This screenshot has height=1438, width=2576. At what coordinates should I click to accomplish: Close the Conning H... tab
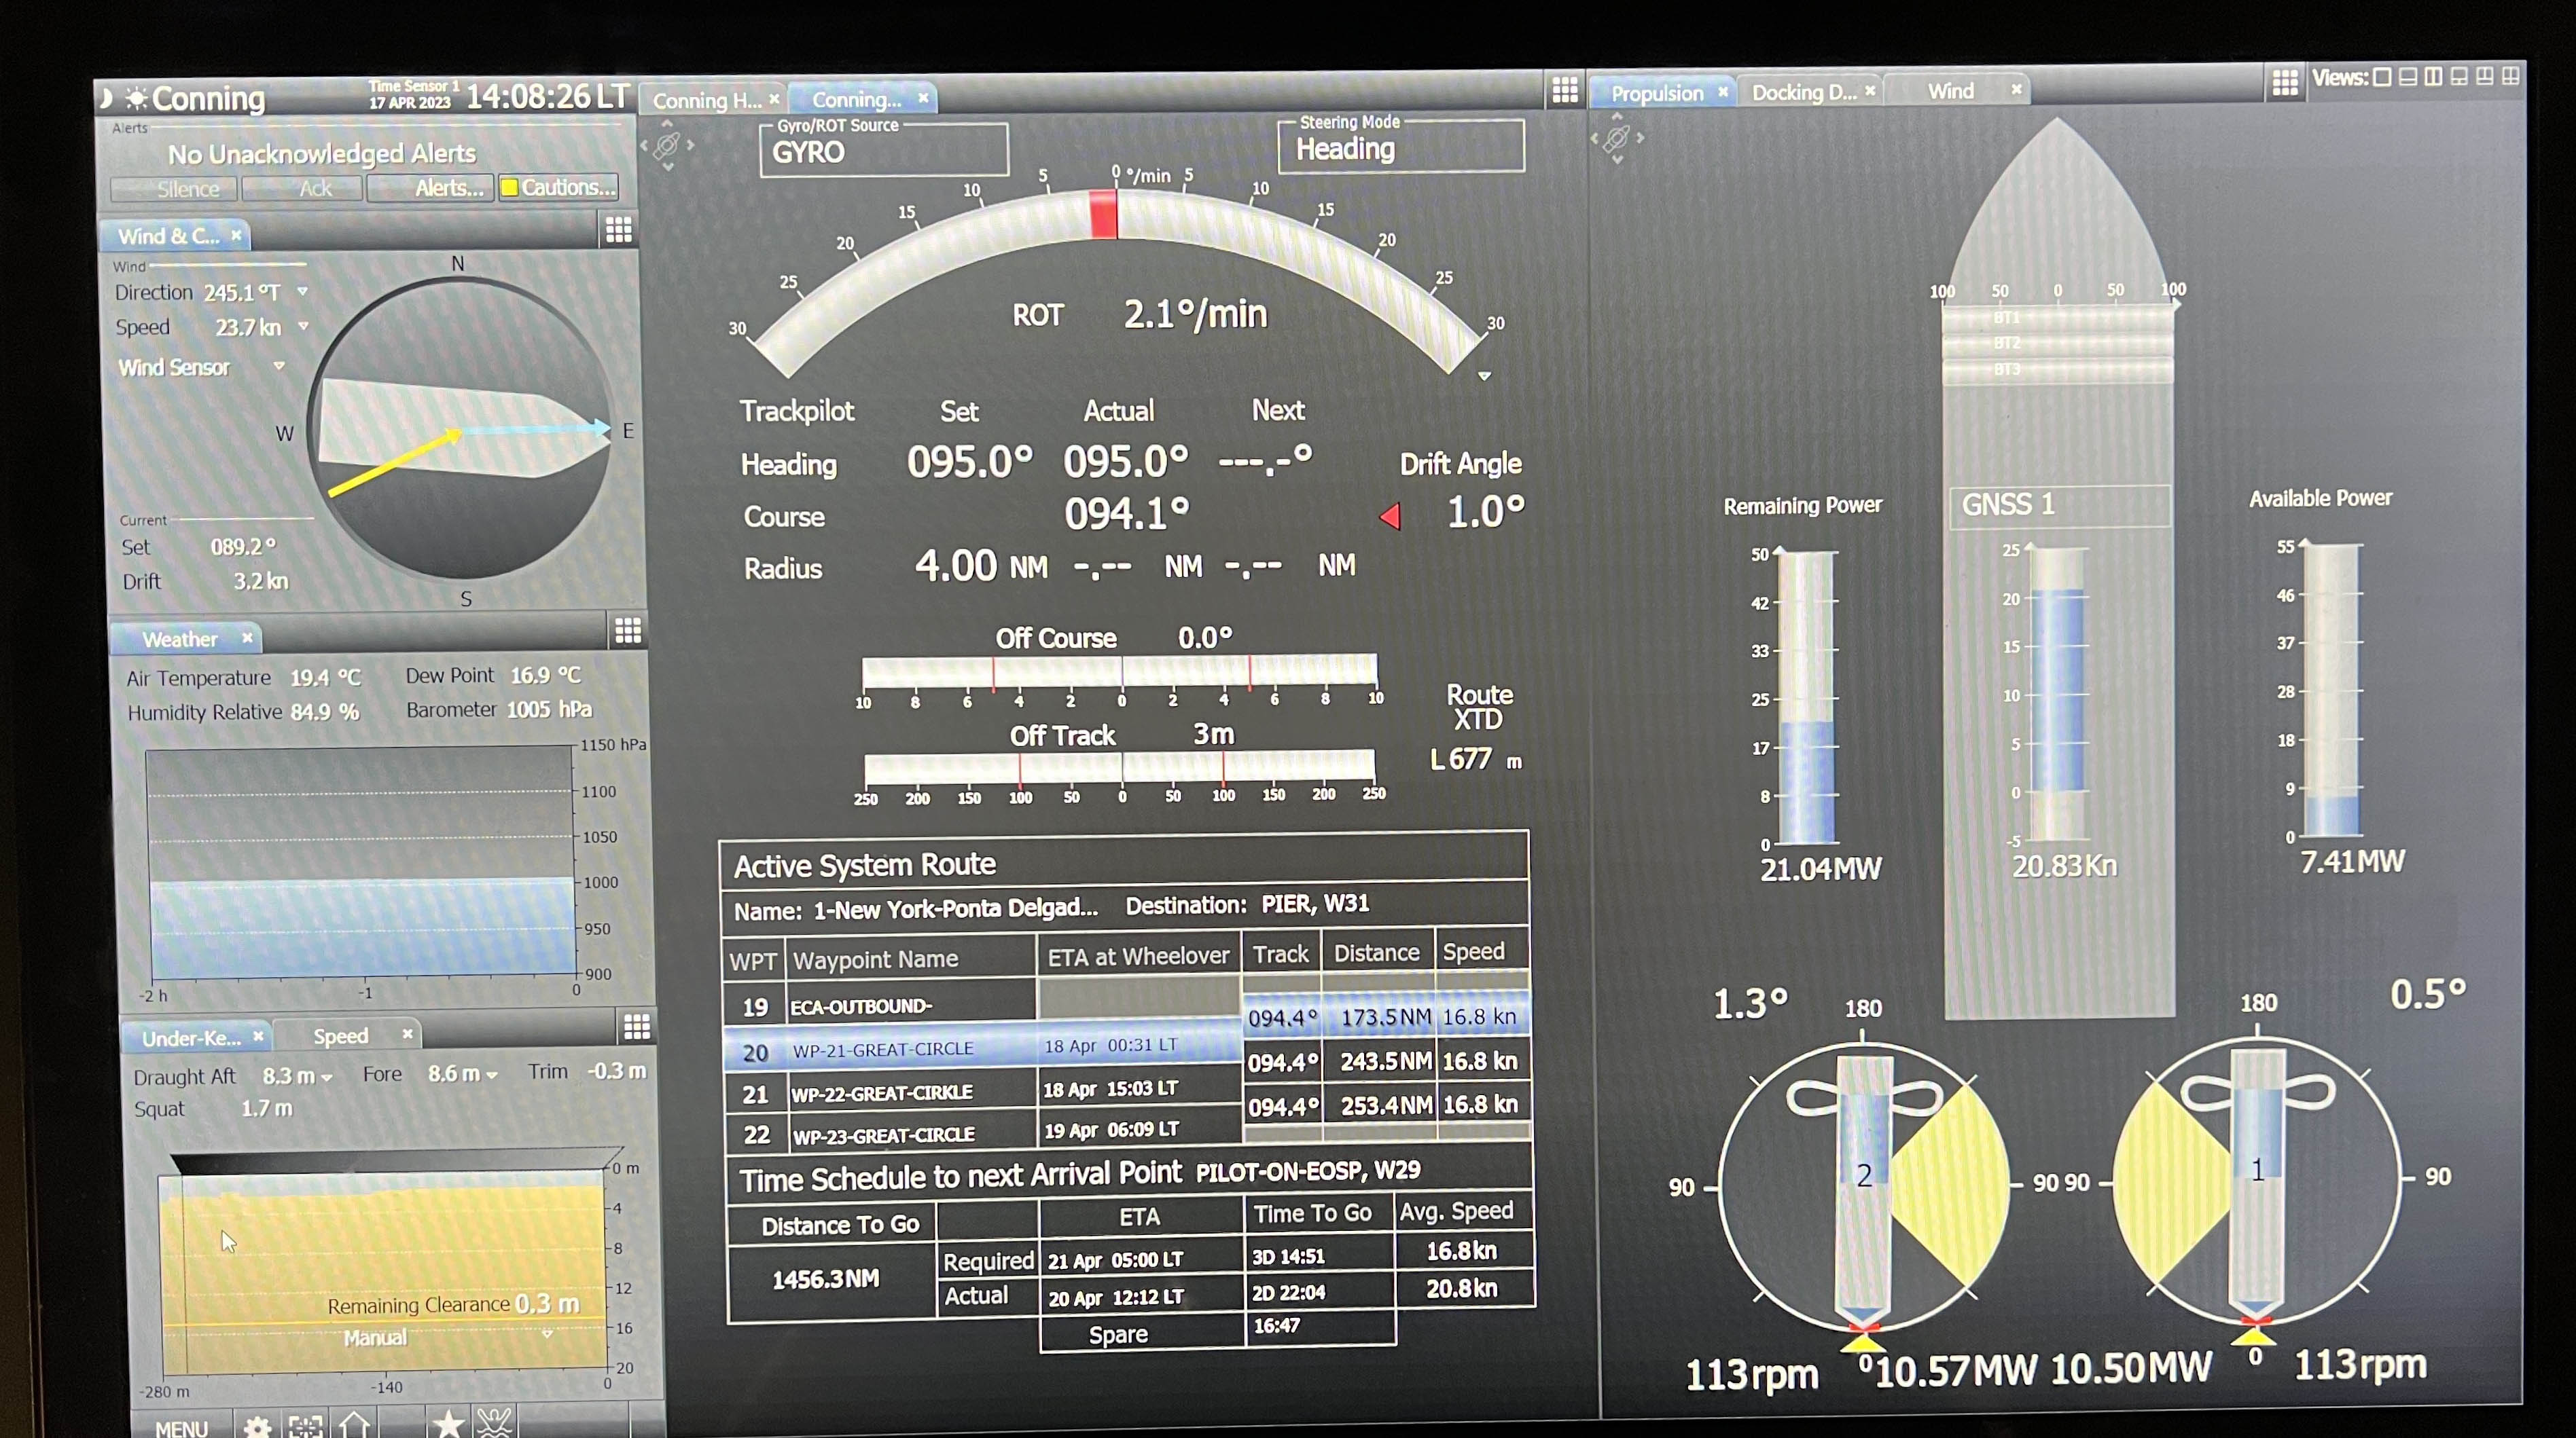(774, 99)
